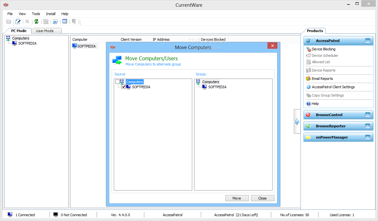Select highlighted Computers label in Source tree
The width and height of the screenshot is (378, 221).
click(134, 82)
